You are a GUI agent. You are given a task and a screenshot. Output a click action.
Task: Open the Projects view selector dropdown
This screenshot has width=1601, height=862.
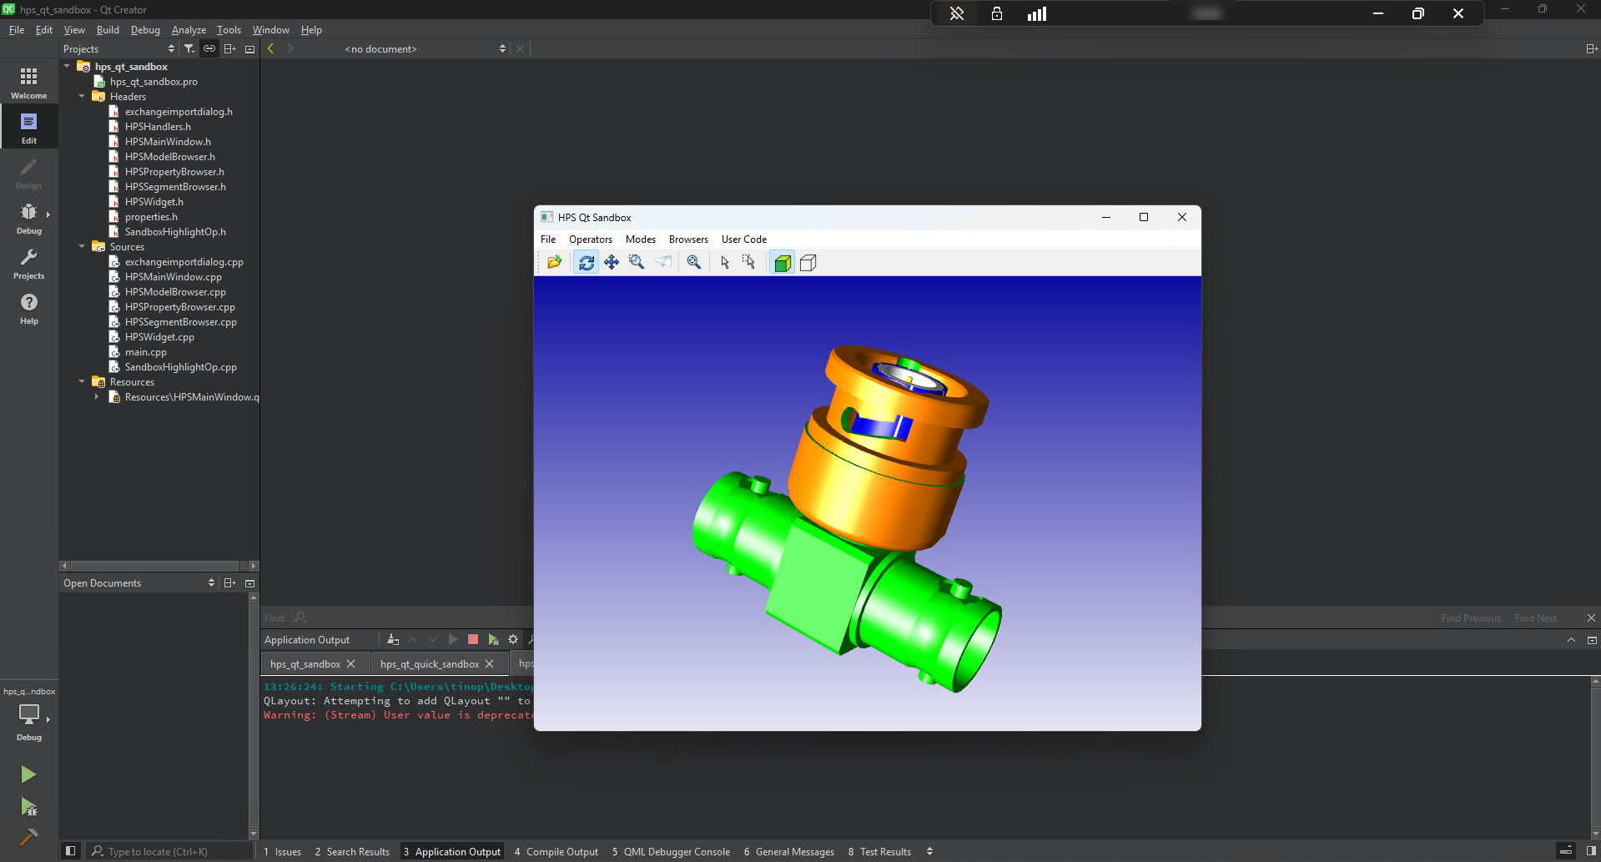click(x=118, y=49)
